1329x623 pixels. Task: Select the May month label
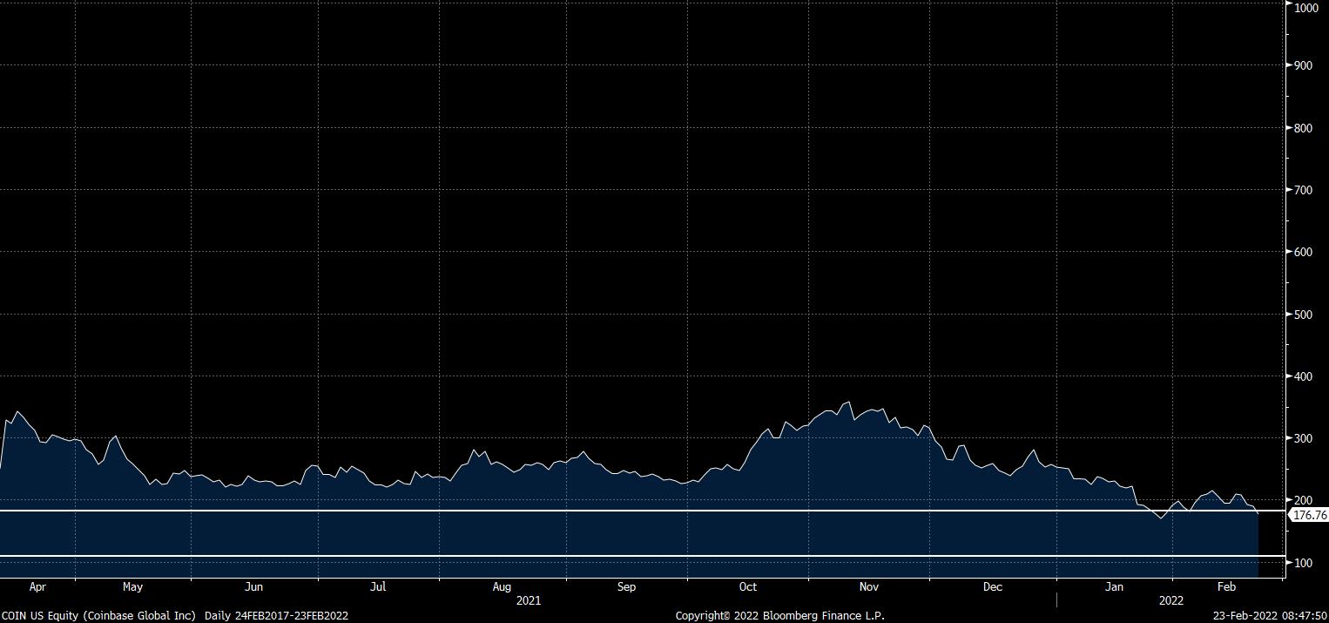point(132,587)
